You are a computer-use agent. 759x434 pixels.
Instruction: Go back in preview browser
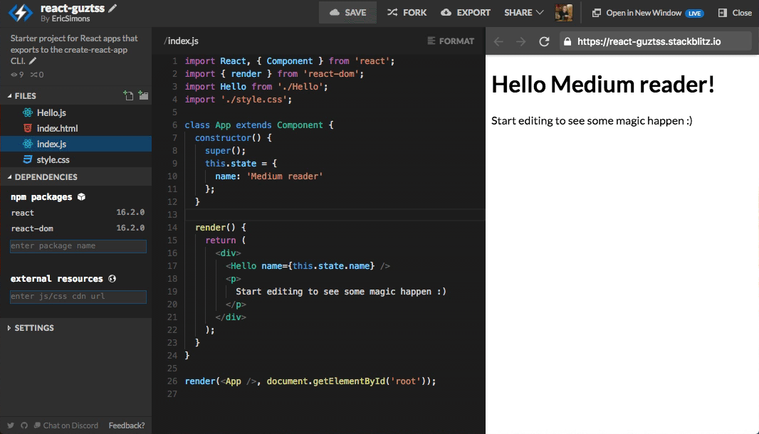[498, 41]
